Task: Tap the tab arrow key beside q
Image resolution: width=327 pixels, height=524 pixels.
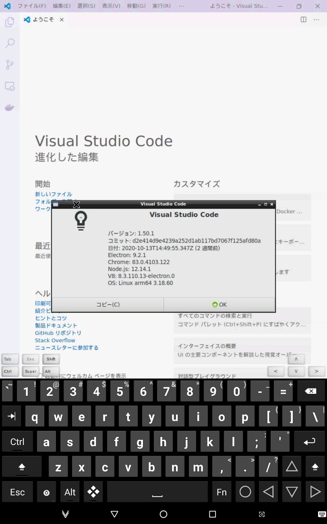Action: coord(11,416)
